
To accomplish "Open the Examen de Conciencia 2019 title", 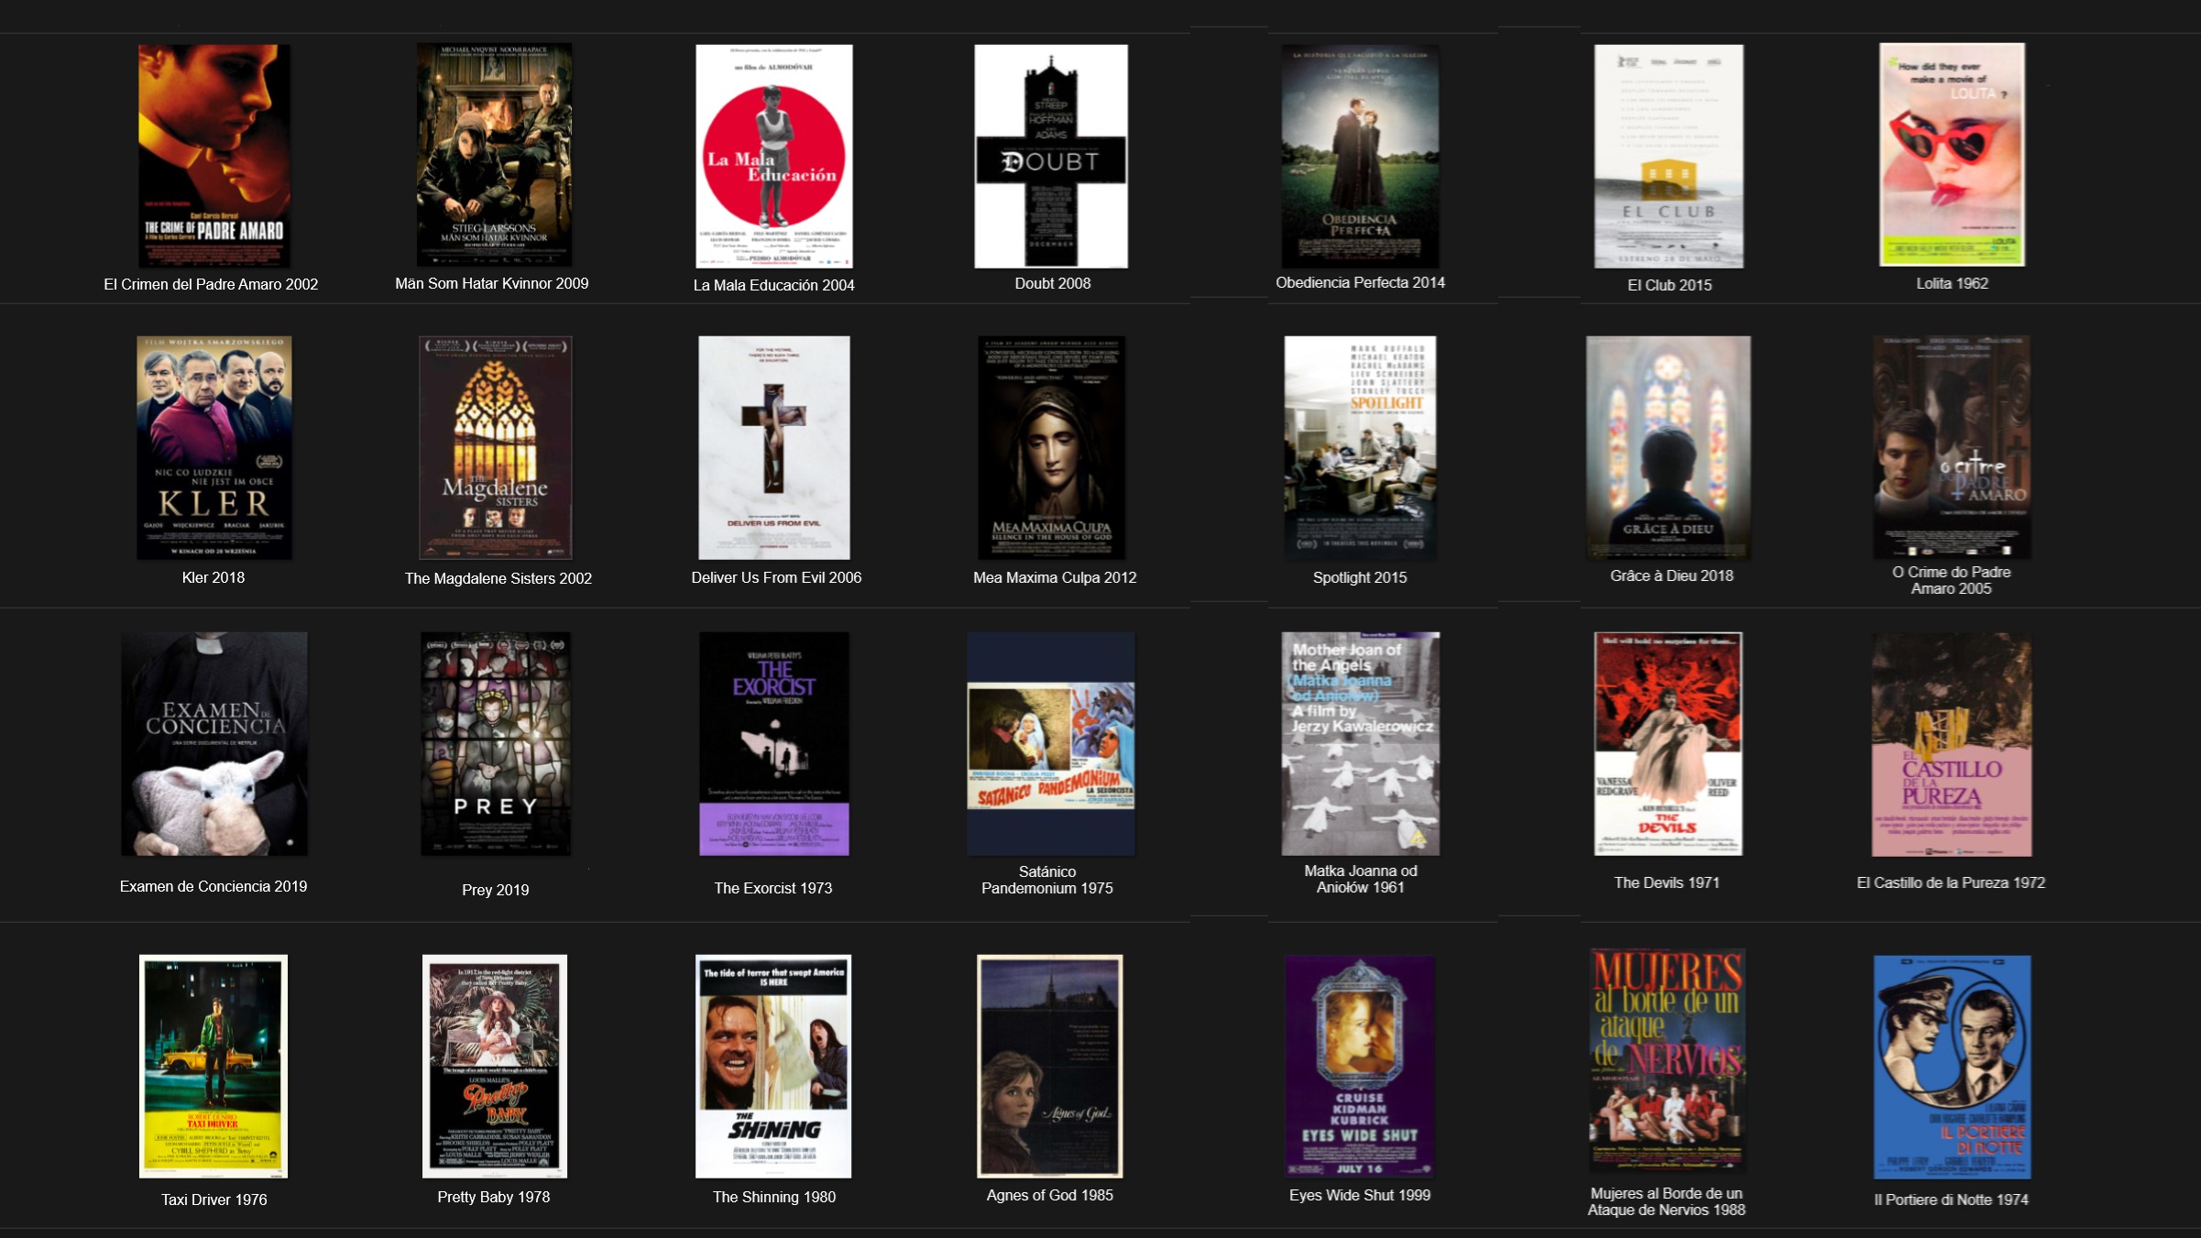I will pyautogui.click(x=214, y=886).
